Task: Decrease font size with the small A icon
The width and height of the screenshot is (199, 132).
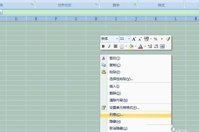Action: click(140, 39)
